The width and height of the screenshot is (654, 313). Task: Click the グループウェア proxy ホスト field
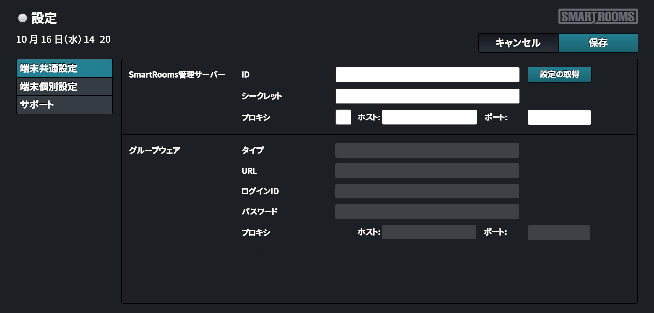tap(429, 232)
